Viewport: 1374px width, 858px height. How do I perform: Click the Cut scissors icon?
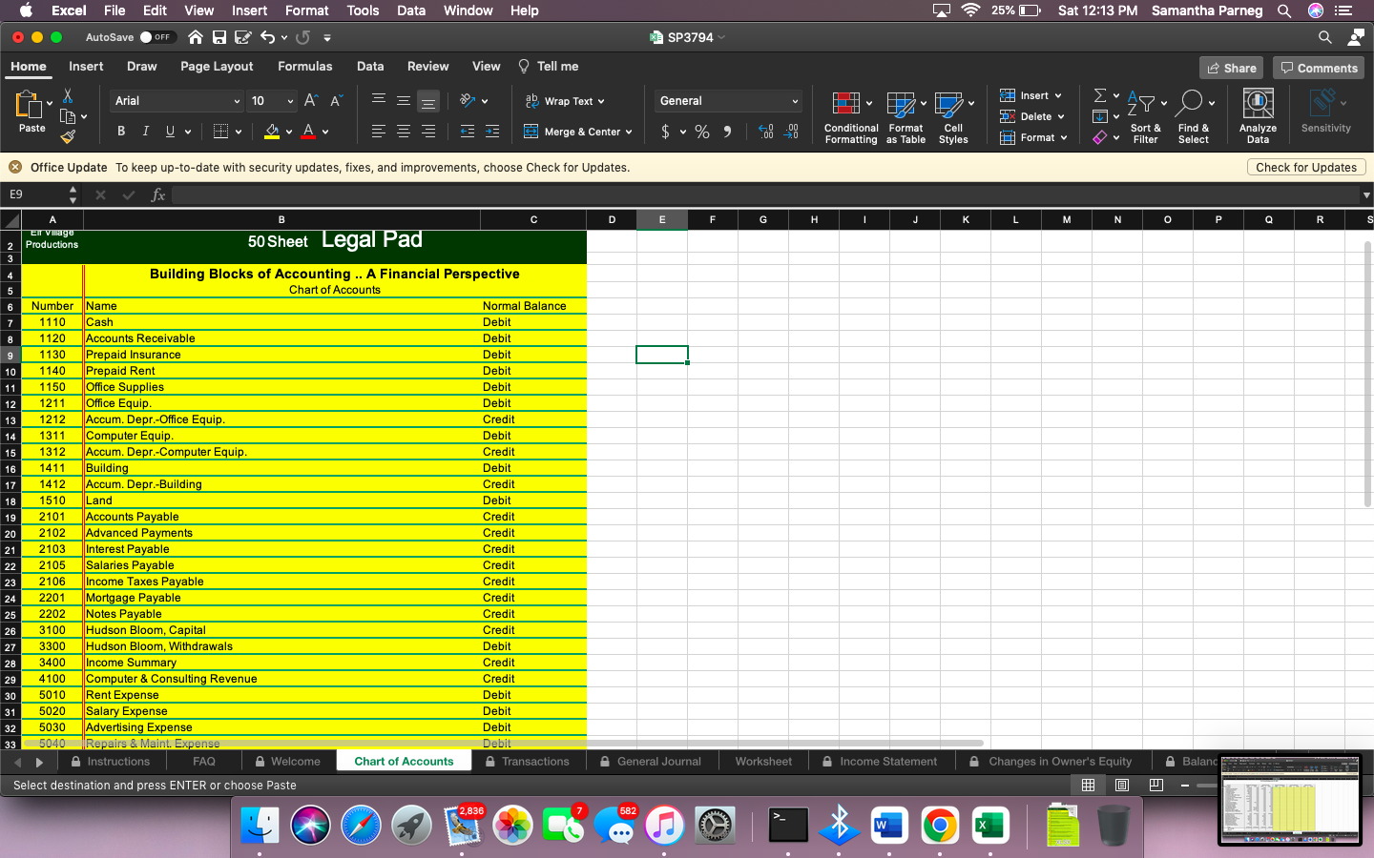click(68, 95)
